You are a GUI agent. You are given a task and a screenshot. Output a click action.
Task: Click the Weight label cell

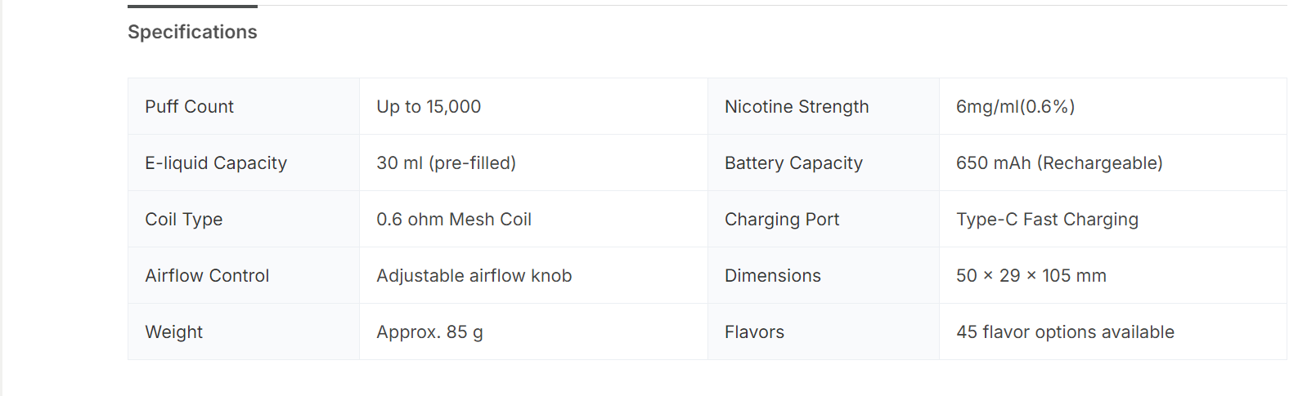(x=173, y=332)
